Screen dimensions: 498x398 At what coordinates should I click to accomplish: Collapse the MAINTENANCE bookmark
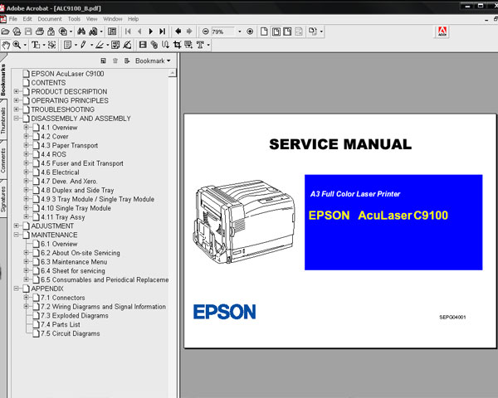[x=17, y=235]
